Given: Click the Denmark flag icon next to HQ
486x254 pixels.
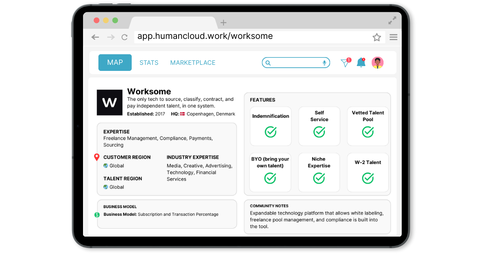Looking at the screenshot, I should [183, 114].
